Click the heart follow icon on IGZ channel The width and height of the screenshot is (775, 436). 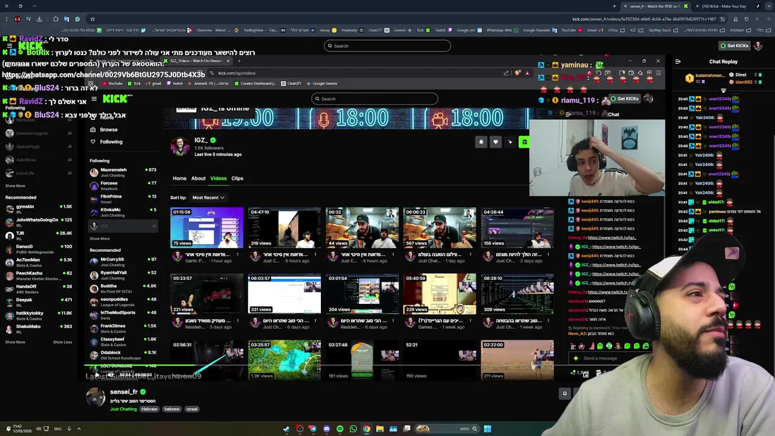tap(496, 142)
